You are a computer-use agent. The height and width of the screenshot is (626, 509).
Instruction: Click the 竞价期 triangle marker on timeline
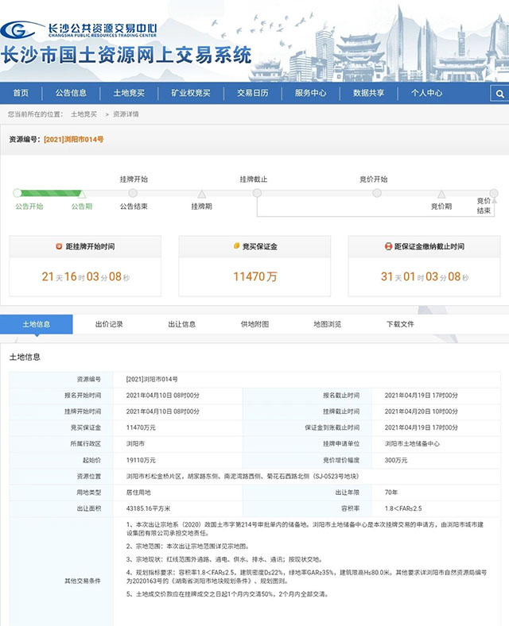(x=441, y=194)
